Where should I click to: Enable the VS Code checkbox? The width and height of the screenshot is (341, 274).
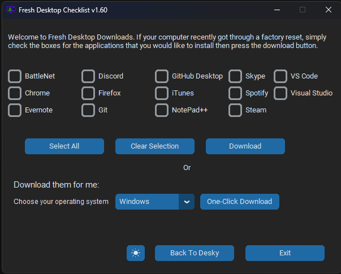[280, 76]
